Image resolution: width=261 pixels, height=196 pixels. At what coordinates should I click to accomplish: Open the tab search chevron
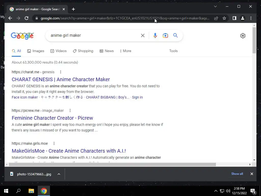[x=215, y=6]
